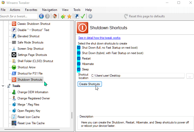Screen dimensions: 194x132
Task: Select Screen Snip Shortcut tree item
Action: coord(31,49)
